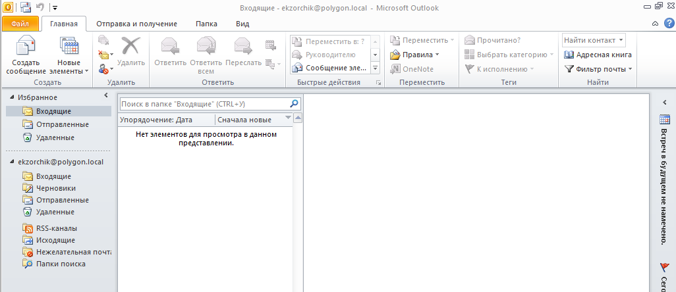Minimize the ribbon with the chevron
Screen dimensions: 676x292
click(x=656, y=24)
